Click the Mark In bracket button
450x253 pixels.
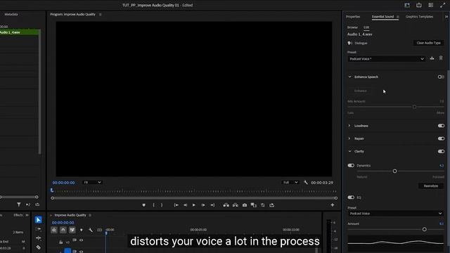pos(153,205)
